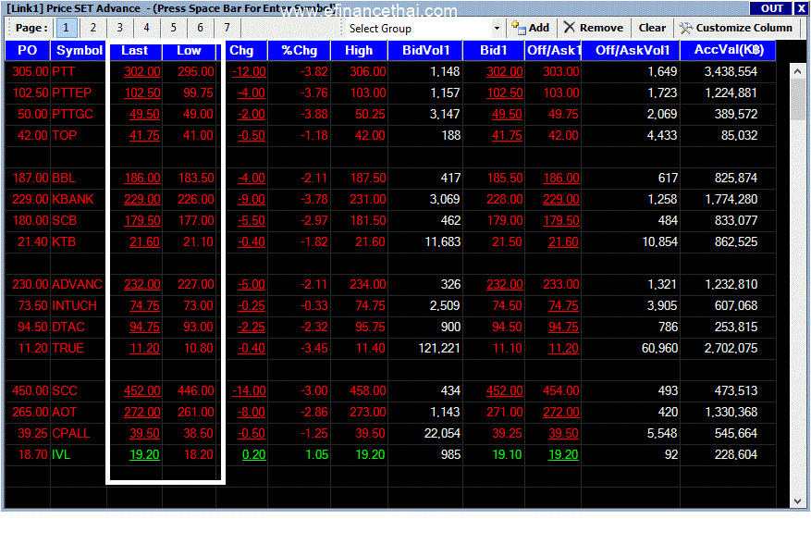Click SCC Chg value -14.00
This screenshot has height=544, width=811.
249,390
